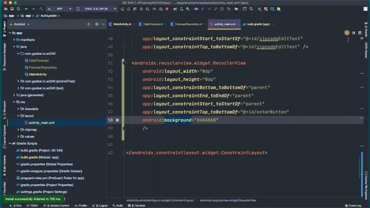Click the Rollback undo arrow icon
Screen dimensions: 370x208
click(x=229, y=9)
